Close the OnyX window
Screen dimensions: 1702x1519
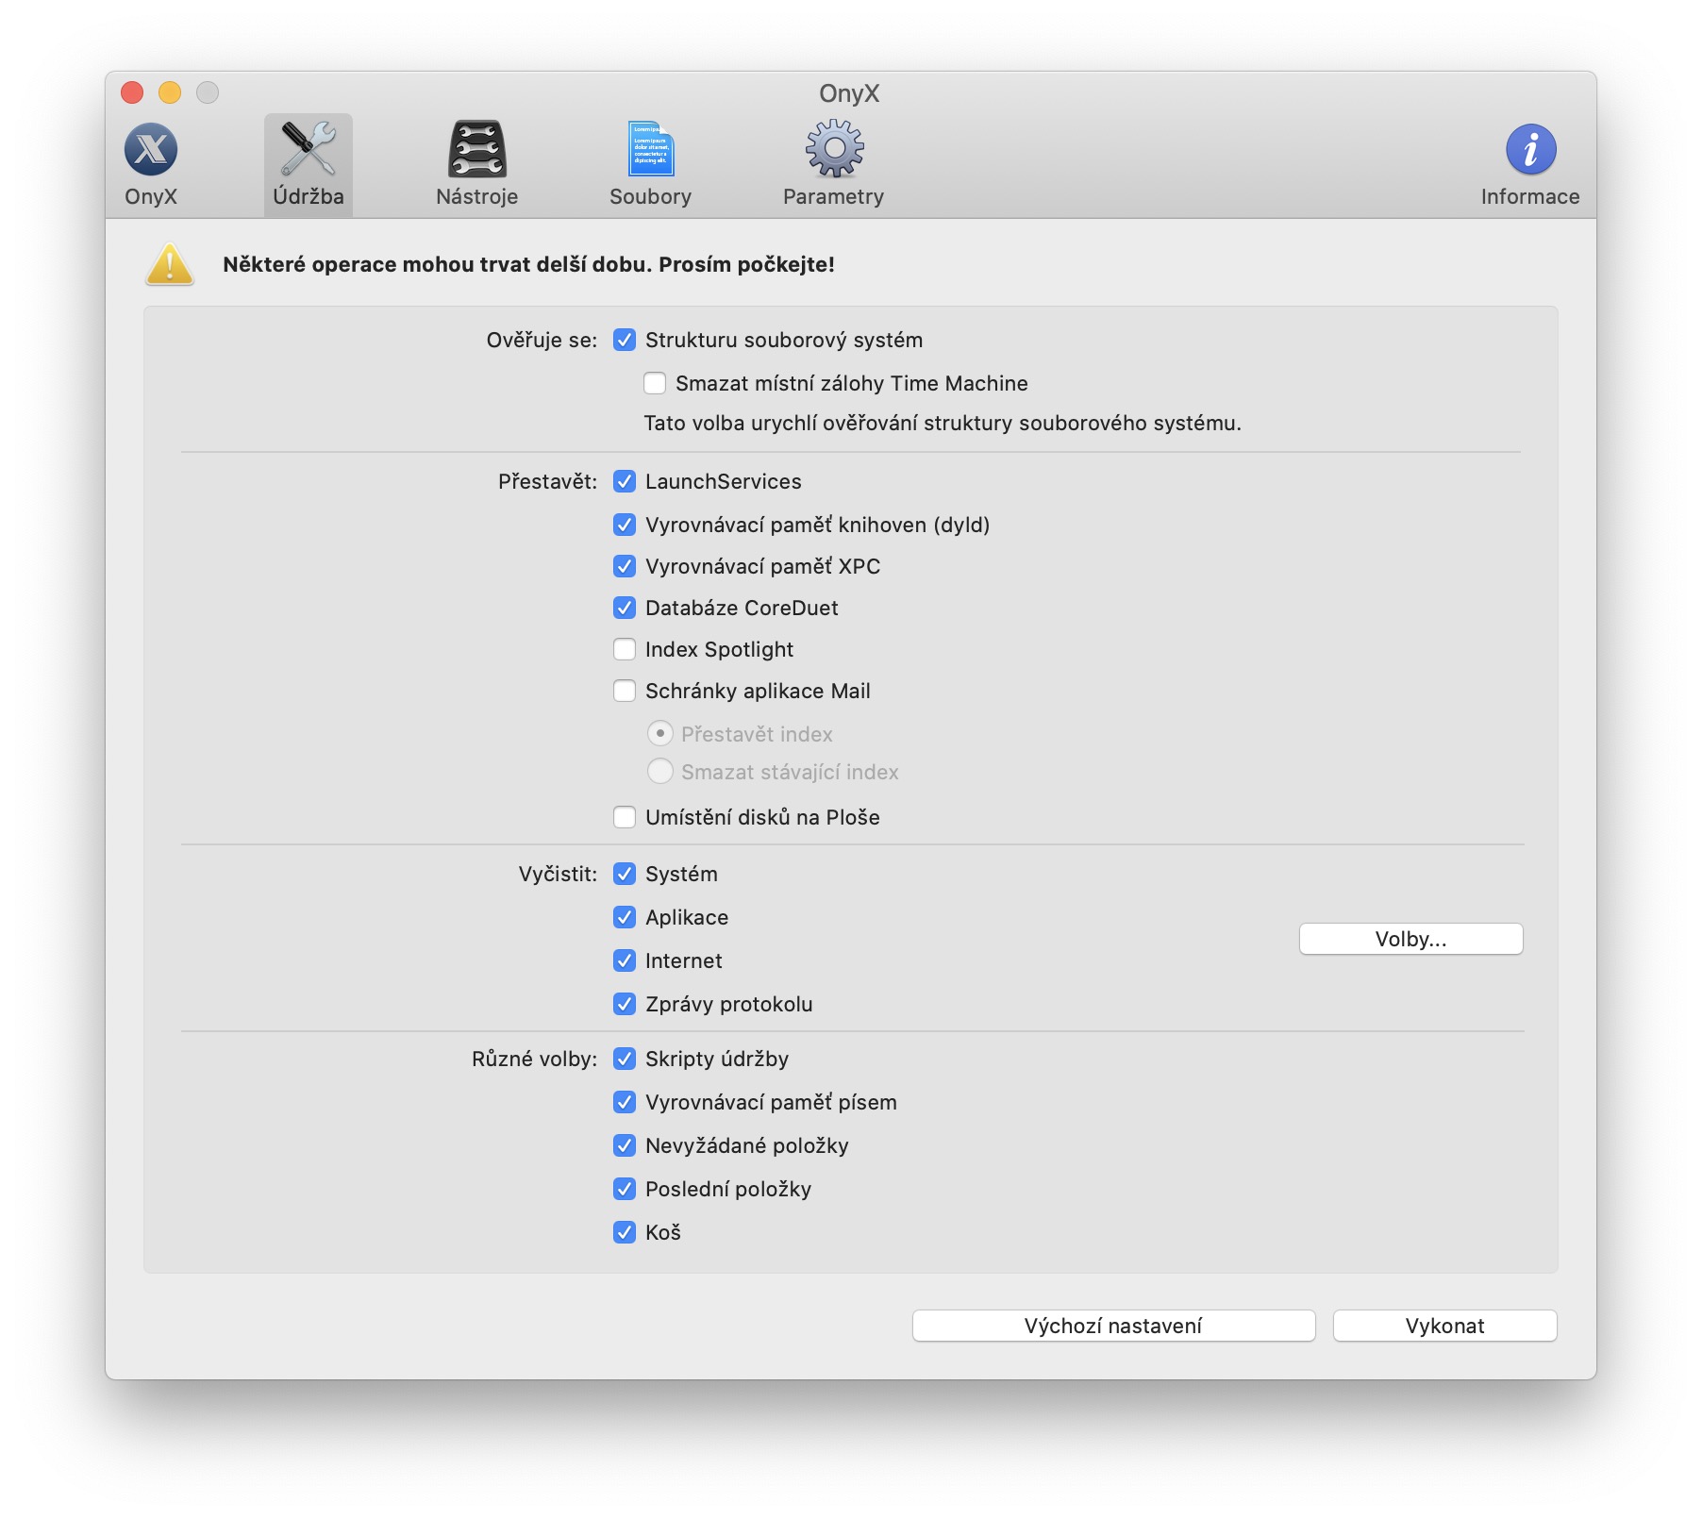(x=132, y=92)
